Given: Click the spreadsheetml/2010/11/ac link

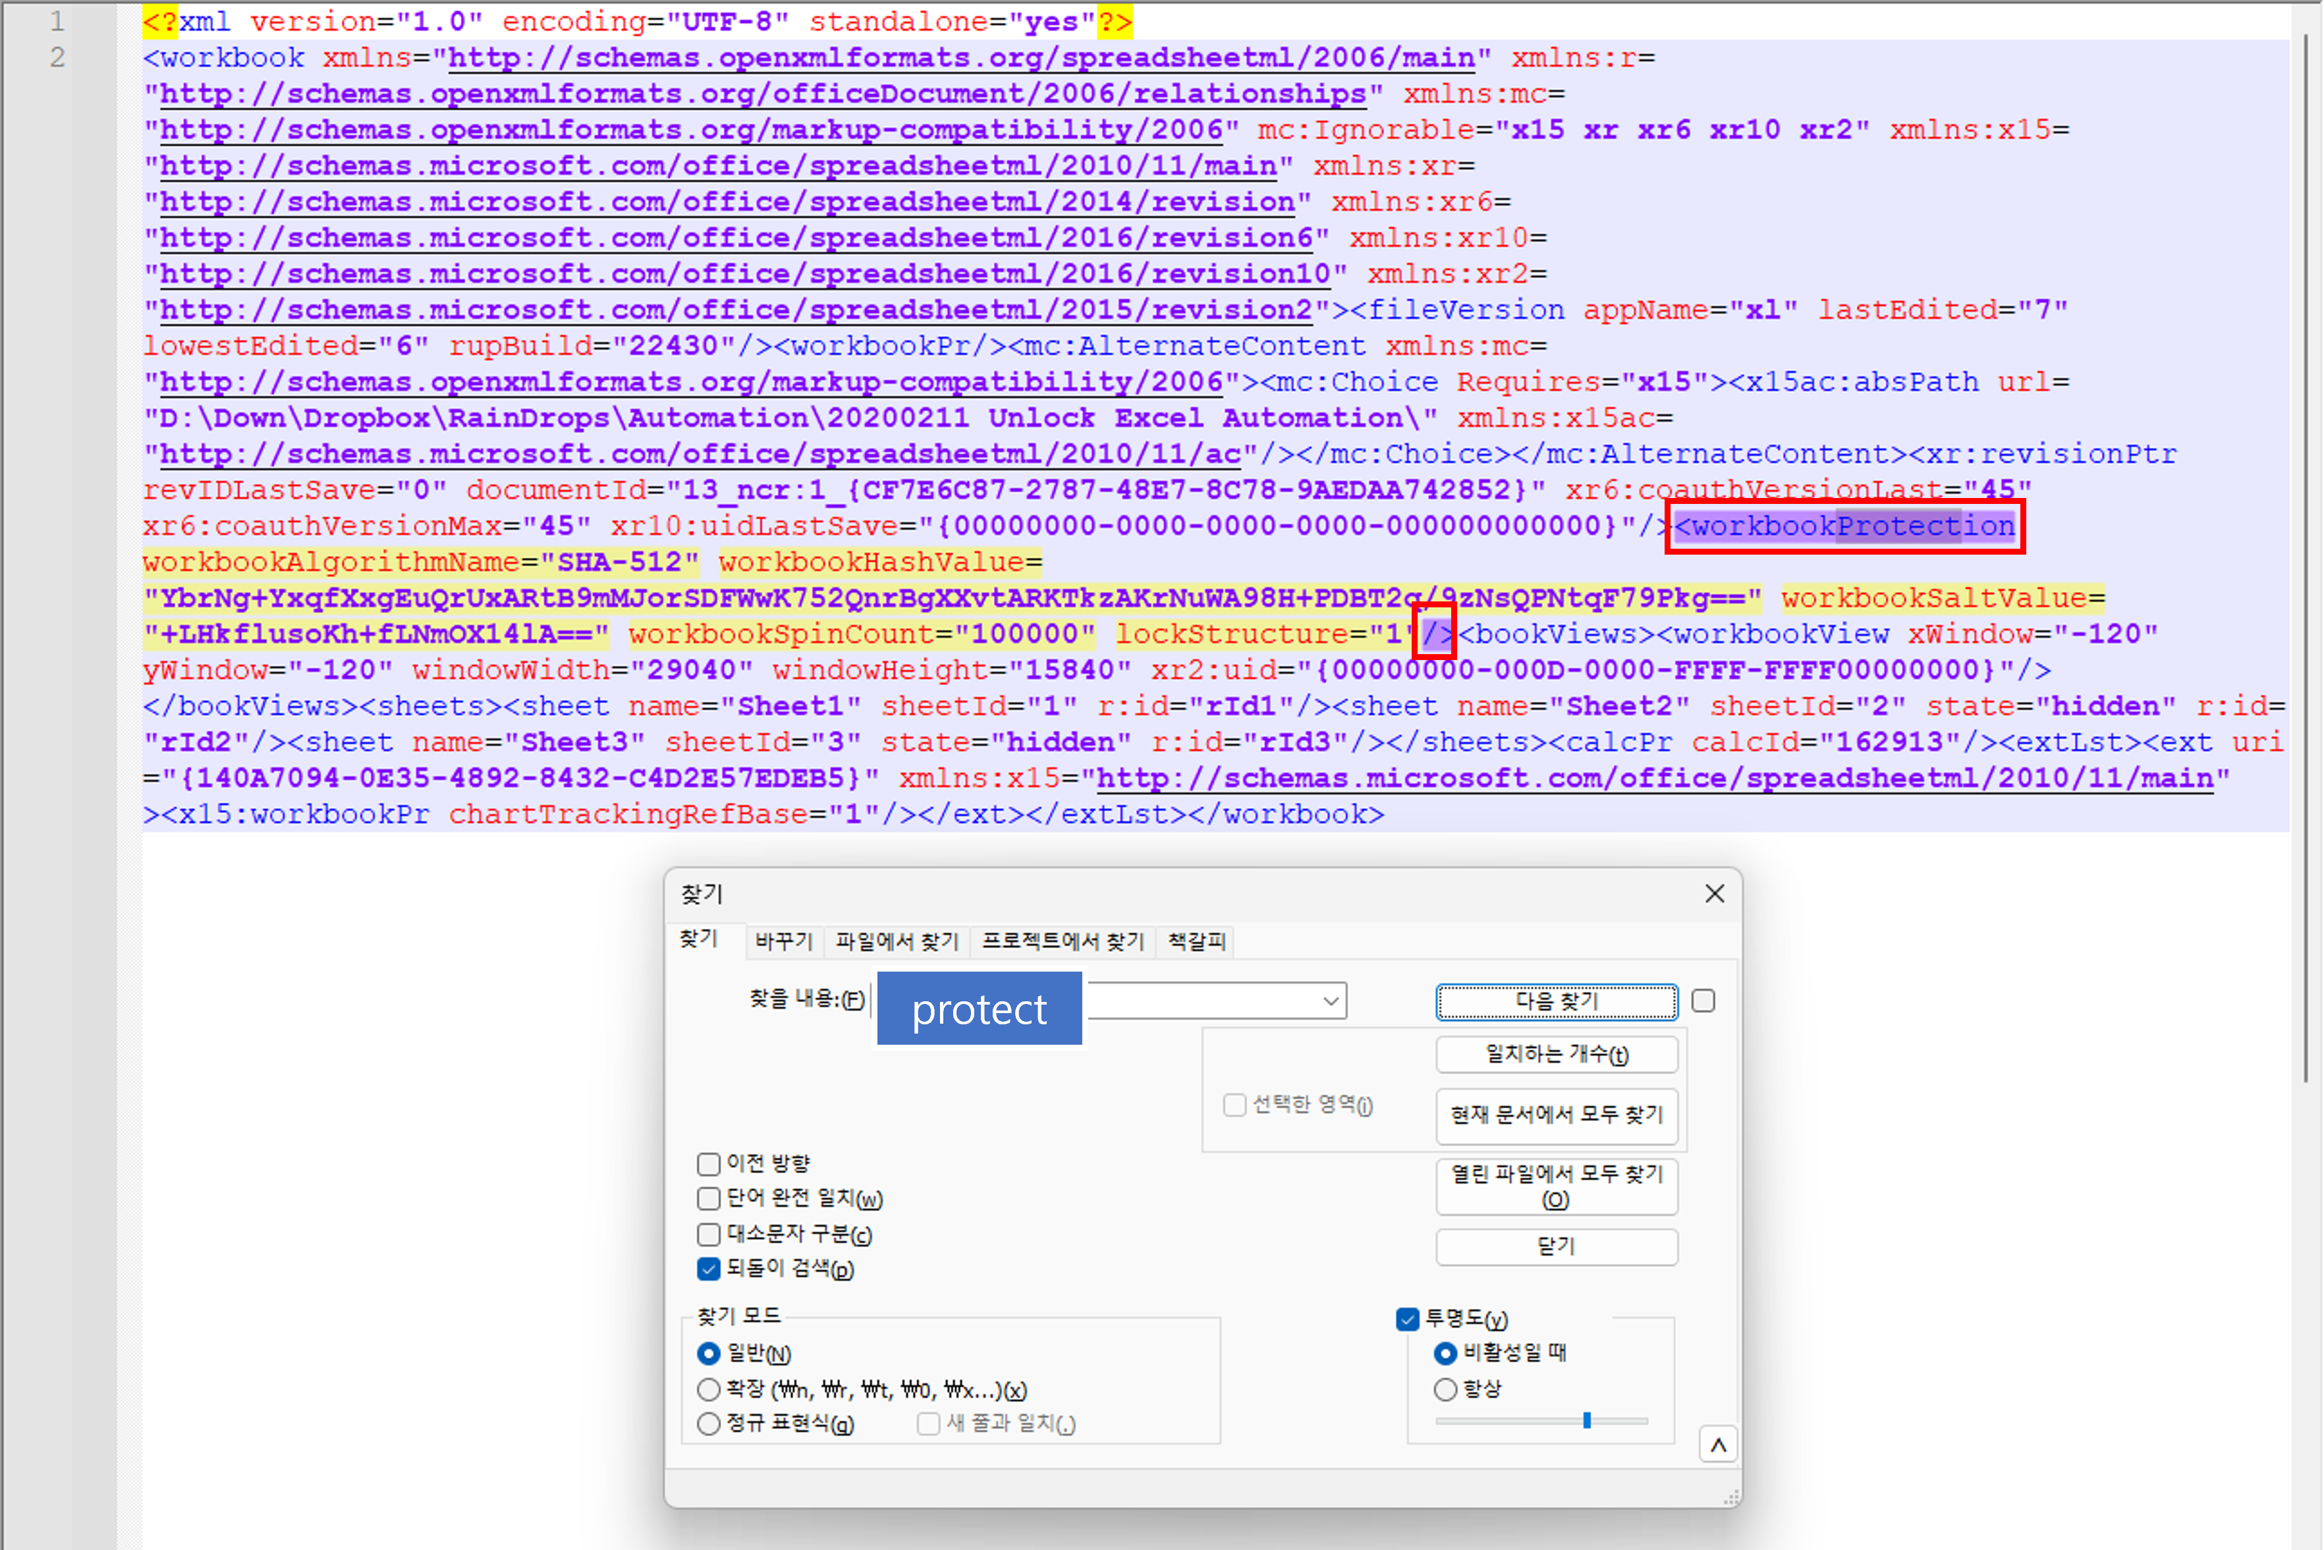Looking at the screenshot, I should click(701, 455).
